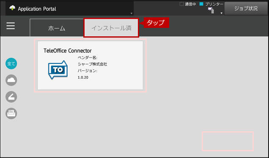Filter apps by the printer tray icon
The width and height of the screenshot is (269, 158).
tap(11, 114)
